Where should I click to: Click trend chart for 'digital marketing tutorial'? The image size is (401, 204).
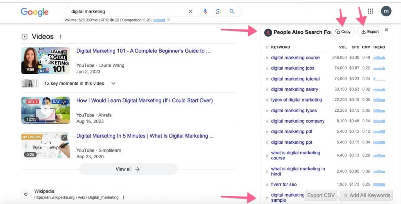[379, 79]
